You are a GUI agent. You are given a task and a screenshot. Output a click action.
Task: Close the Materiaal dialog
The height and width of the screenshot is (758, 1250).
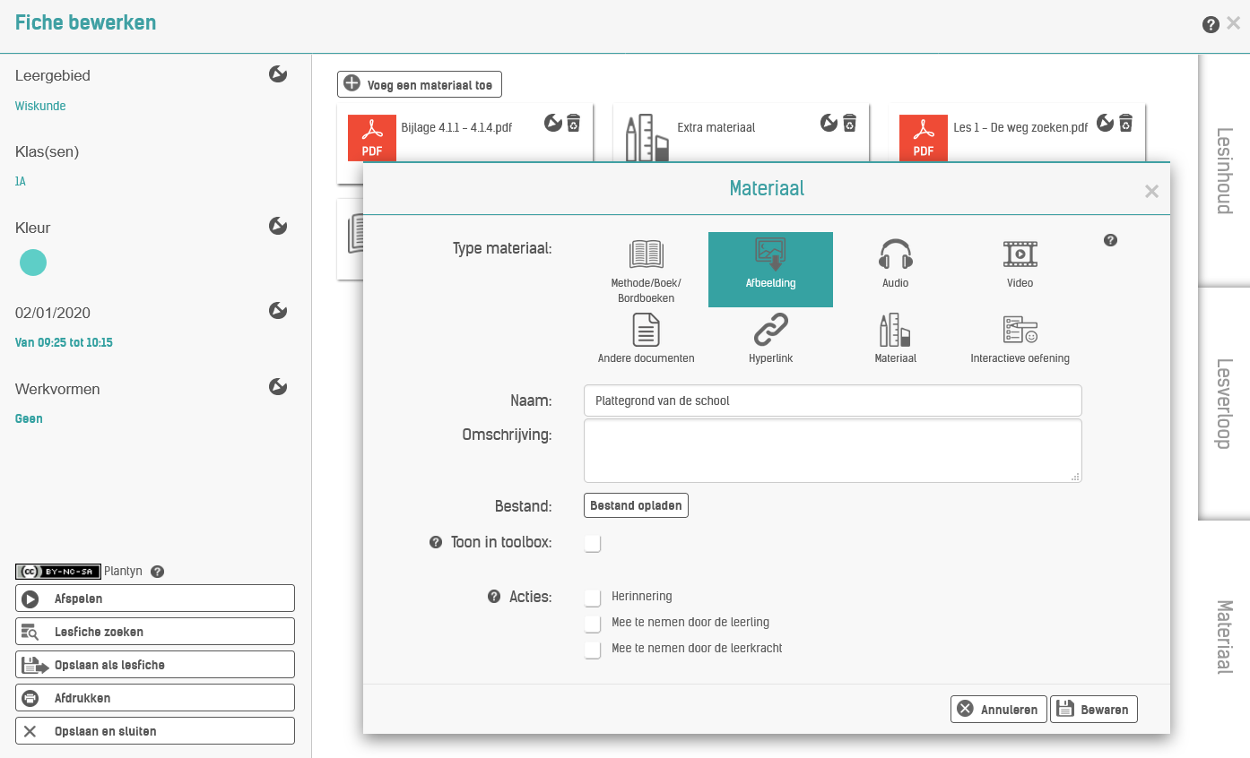point(1152,191)
